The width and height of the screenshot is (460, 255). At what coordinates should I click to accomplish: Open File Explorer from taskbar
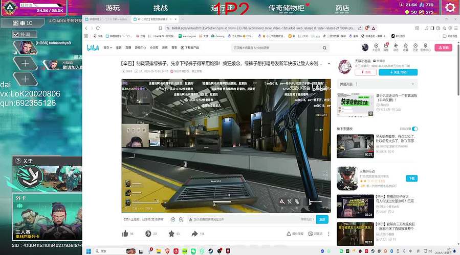(159, 251)
